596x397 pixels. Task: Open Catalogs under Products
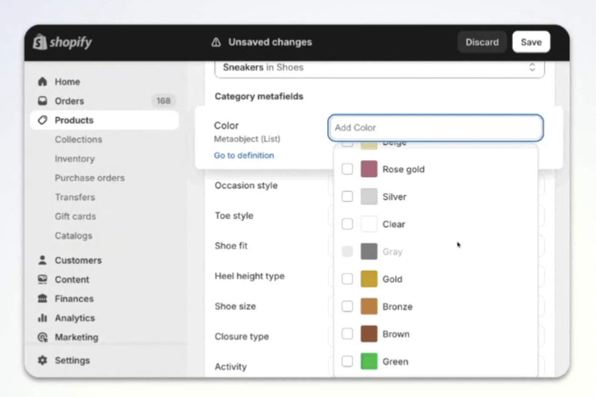73,235
